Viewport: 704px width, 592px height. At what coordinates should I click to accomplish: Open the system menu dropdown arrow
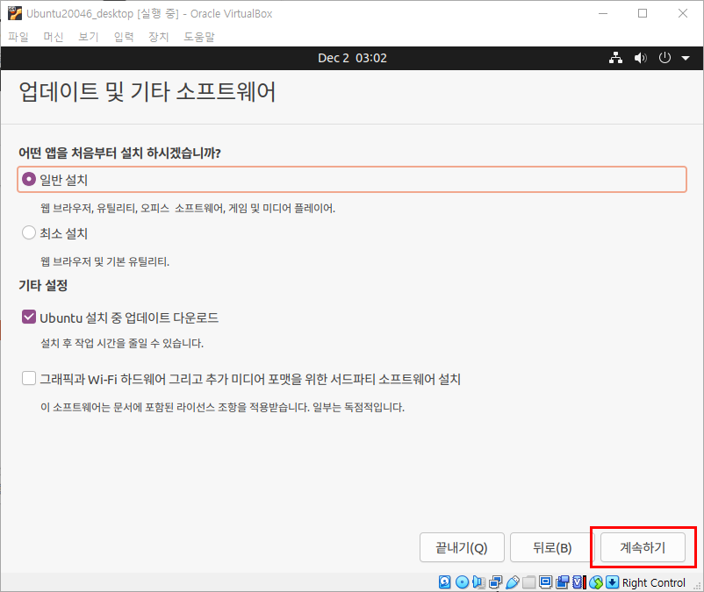(x=686, y=58)
